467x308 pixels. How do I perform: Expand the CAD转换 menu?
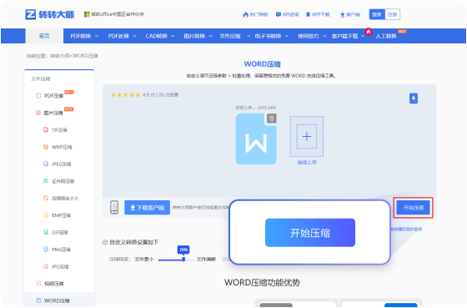[x=160, y=36]
